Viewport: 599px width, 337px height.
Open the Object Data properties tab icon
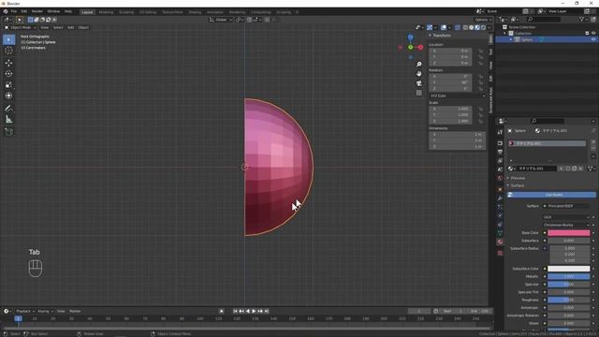click(x=500, y=233)
